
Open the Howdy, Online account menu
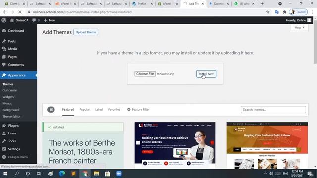tap(298, 20)
